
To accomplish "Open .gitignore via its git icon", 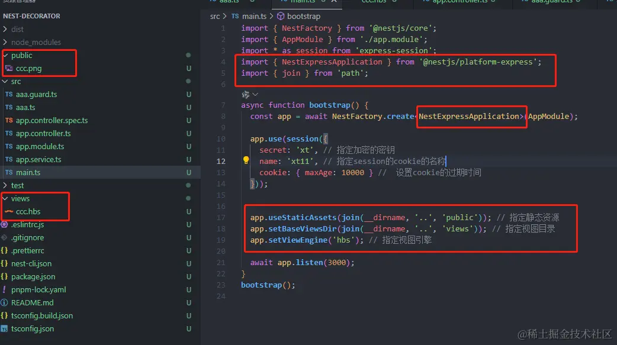I will (4, 238).
